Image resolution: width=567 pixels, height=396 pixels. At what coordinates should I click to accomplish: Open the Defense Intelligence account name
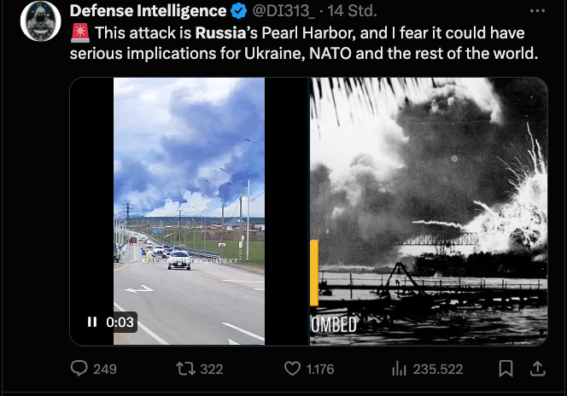(x=148, y=12)
